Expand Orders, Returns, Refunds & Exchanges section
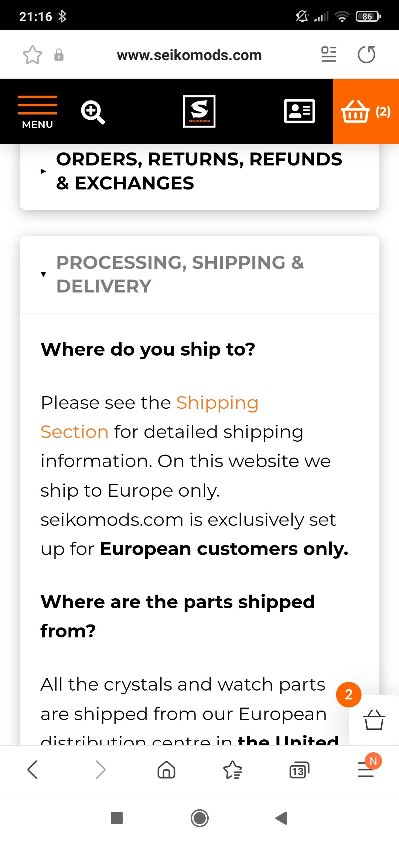The height and width of the screenshot is (842, 399). coord(199,171)
